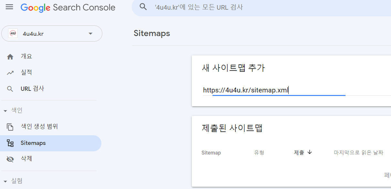This screenshot has width=391, height=189.
Task: Expand the 실험 sidebar section
Action: click(5, 181)
